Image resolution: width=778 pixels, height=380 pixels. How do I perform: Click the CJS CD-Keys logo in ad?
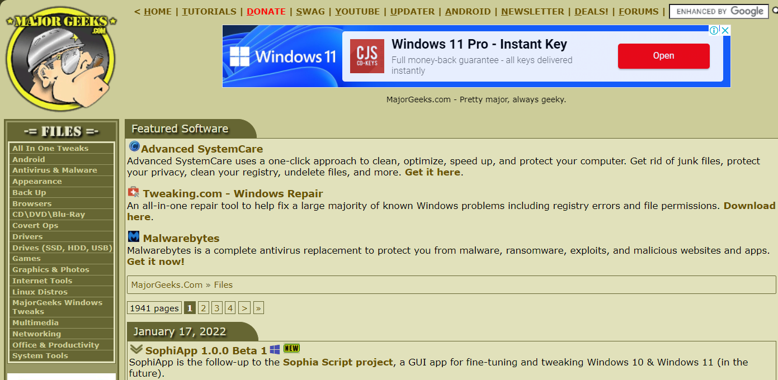367,56
